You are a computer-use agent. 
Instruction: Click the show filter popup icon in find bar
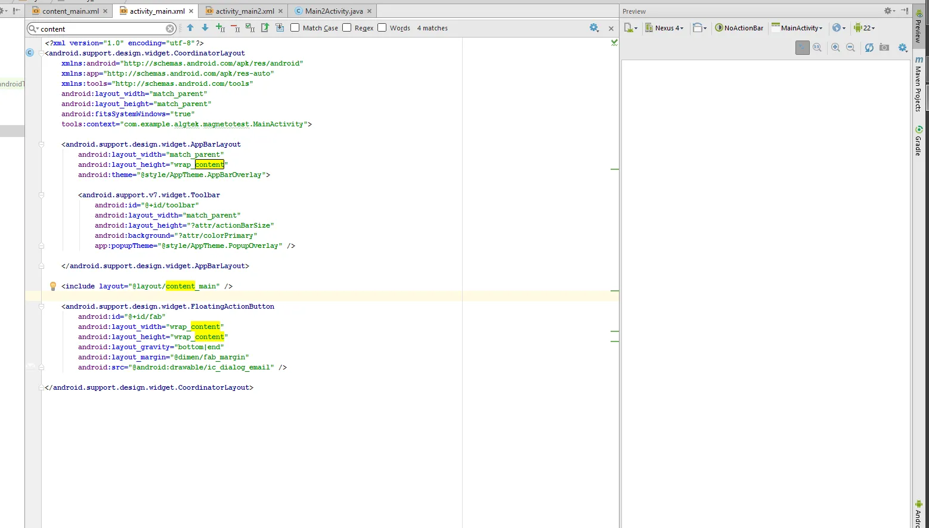(x=280, y=28)
